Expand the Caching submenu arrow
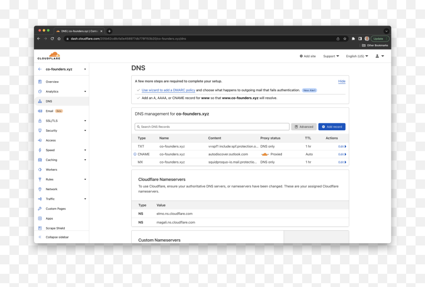Screen dimensions: 425x287 [x=85, y=160]
